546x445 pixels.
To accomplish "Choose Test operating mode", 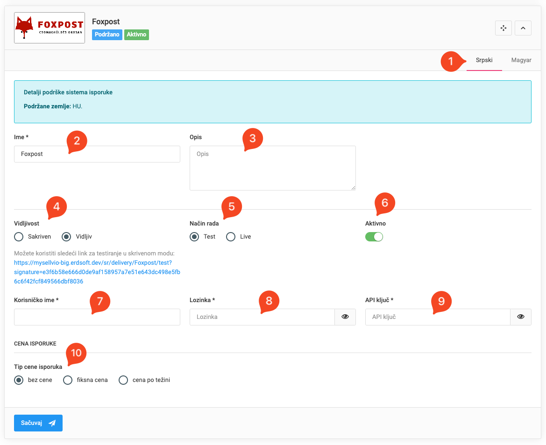I will click(x=194, y=237).
